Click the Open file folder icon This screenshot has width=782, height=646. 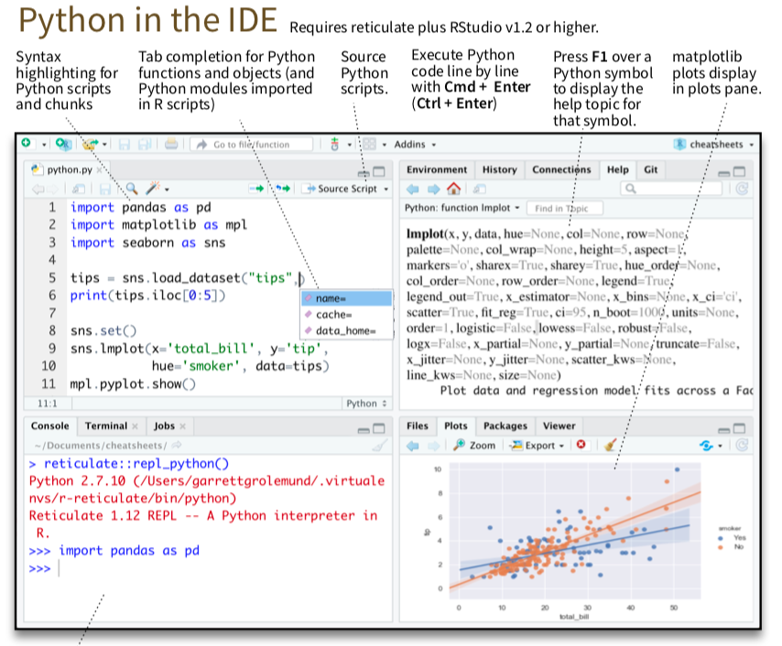click(x=91, y=145)
